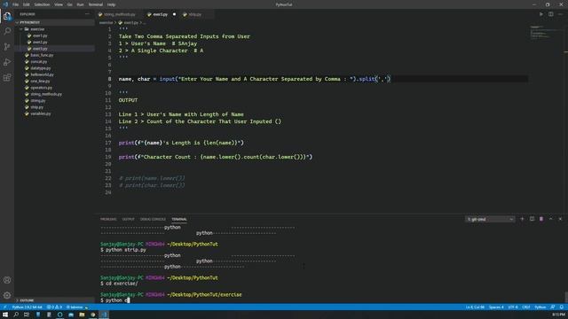The width and height of the screenshot is (568, 319).
Task: Open Windows Start menu
Action: (x=5, y=315)
